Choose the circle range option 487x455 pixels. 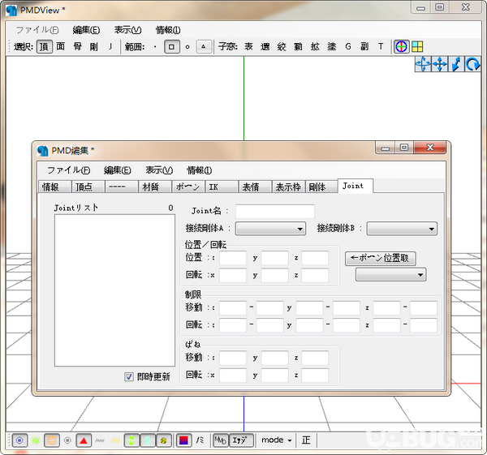click(x=187, y=47)
